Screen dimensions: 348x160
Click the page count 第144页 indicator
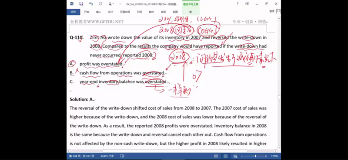[x=82, y=156]
